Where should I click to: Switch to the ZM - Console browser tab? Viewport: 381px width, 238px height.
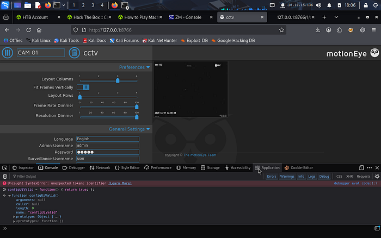(188, 17)
